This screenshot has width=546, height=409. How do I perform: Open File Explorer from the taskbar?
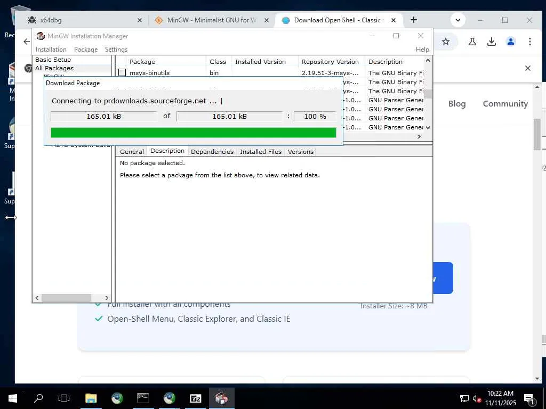[91, 398]
